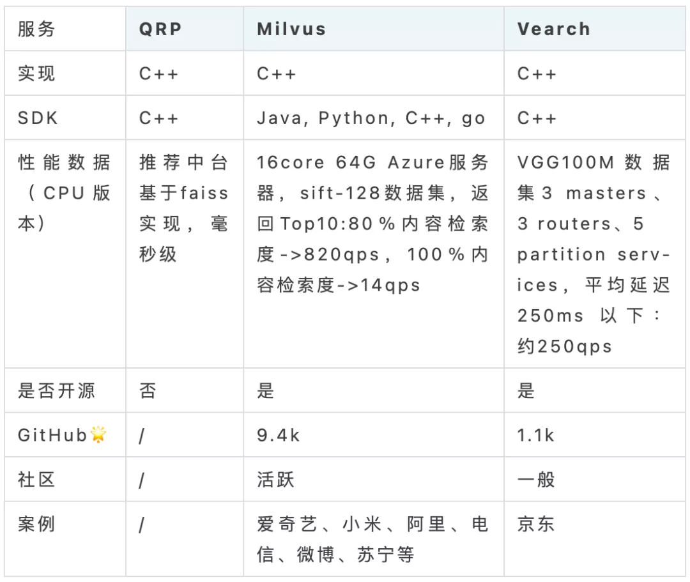Click the 1.1k GitHub stars cell
This screenshot has width=690, height=582.
click(x=595, y=434)
